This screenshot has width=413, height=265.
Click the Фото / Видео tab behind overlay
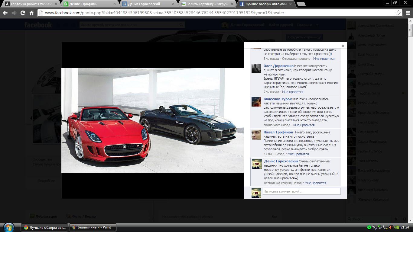point(81,216)
